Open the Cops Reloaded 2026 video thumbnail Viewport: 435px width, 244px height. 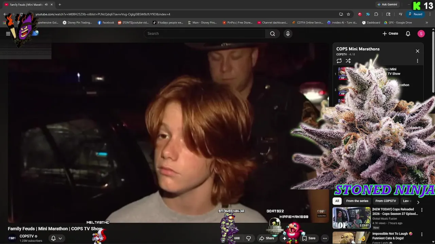coord(351,218)
